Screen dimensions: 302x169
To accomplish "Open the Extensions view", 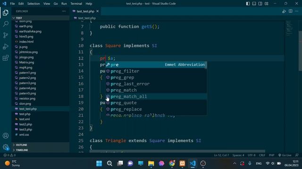I will coord(6,58).
